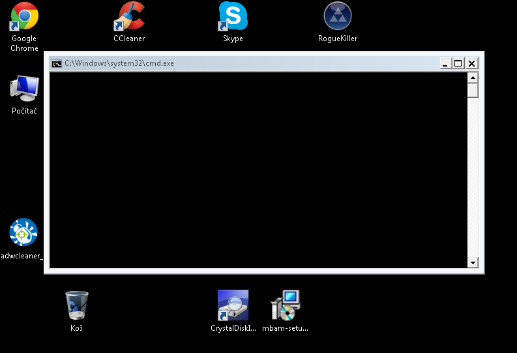Screen dimensions: 517x353
Task: Click the cmd window scroll down arrow
Action: (473, 262)
